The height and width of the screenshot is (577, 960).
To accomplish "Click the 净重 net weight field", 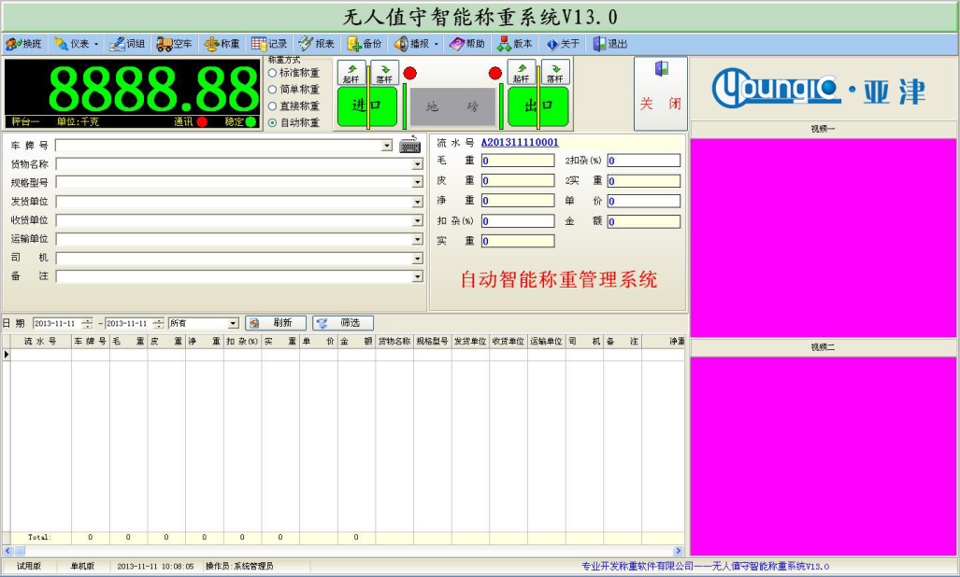I will tap(518, 201).
